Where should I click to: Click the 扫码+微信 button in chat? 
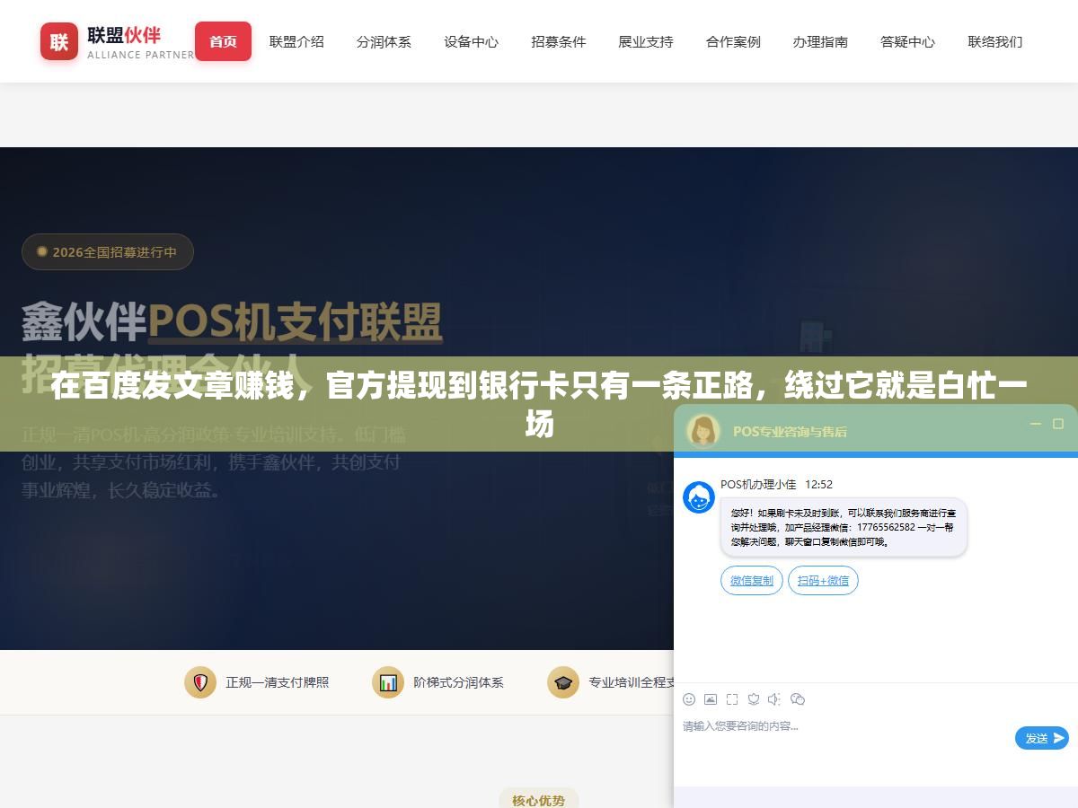tap(823, 581)
